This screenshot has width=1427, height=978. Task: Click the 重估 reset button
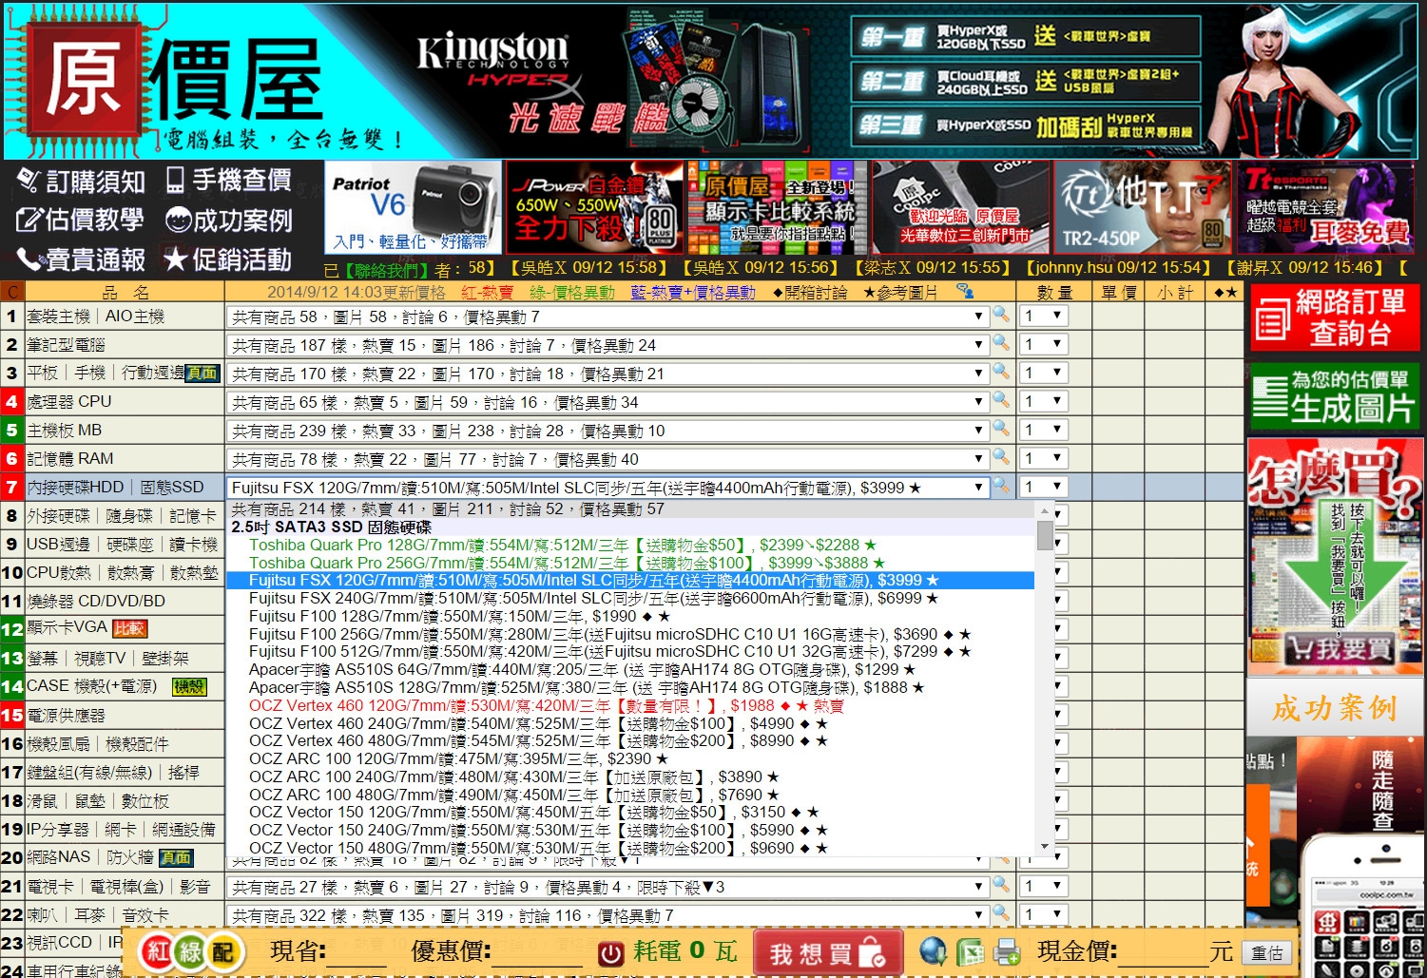(x=1266, y=952)
